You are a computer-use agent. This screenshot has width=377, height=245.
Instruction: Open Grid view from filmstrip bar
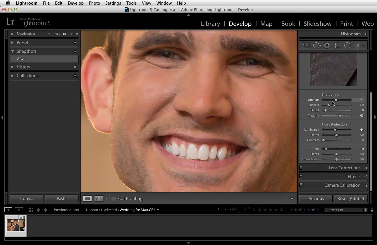pos(31,210)
